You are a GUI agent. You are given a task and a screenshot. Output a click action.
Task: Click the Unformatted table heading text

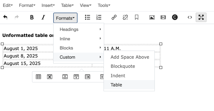pos(28,35)
